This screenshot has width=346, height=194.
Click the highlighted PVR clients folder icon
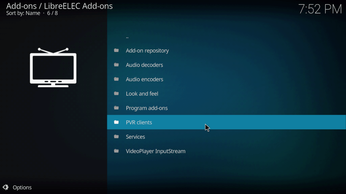[x=116, y=122]
